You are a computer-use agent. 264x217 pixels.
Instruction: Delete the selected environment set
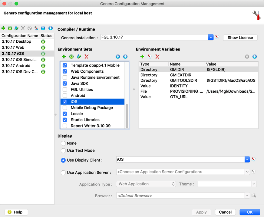(86, 57)
